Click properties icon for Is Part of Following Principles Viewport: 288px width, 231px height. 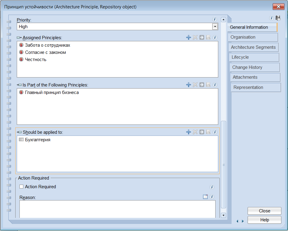pyautogui.click(x=208, y=85)
